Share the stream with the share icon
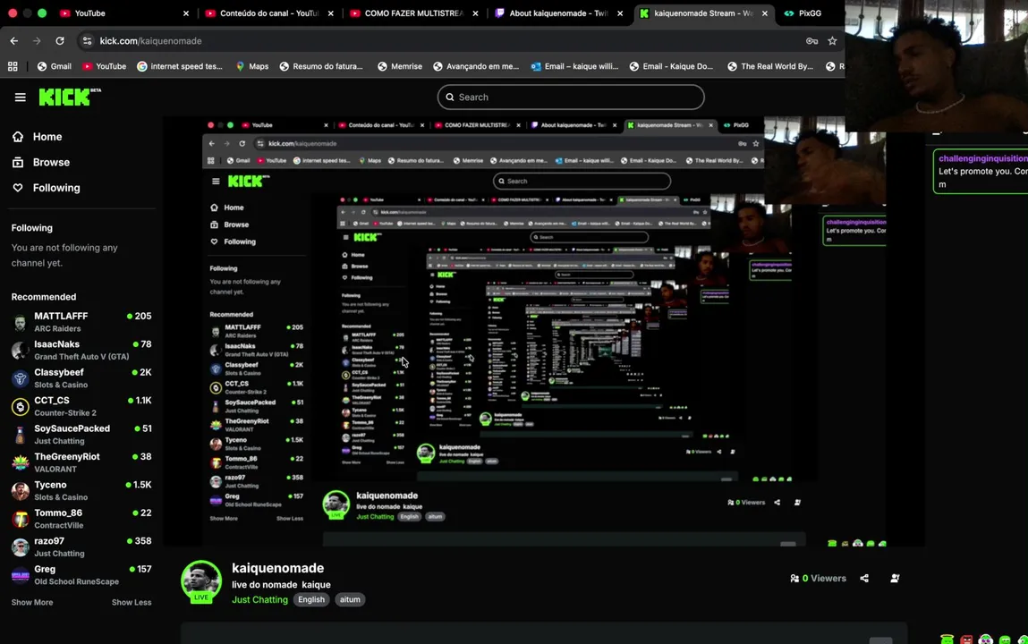Image resolution: width=1028 pixels, height=644 pixels. pos(864,579)
